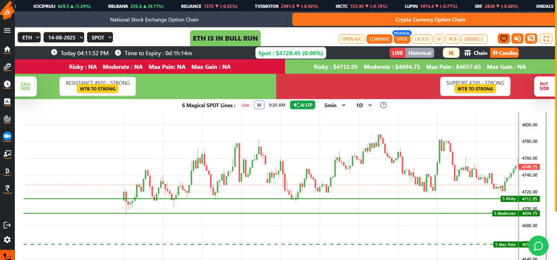This screenshot has width=557, height=260.
Task: Open the clock icon in sidebar
Action: coord(7,84)
